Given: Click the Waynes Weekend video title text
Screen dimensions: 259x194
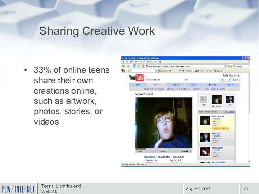Looking at the screenshot, I should [x=144, y=94].
